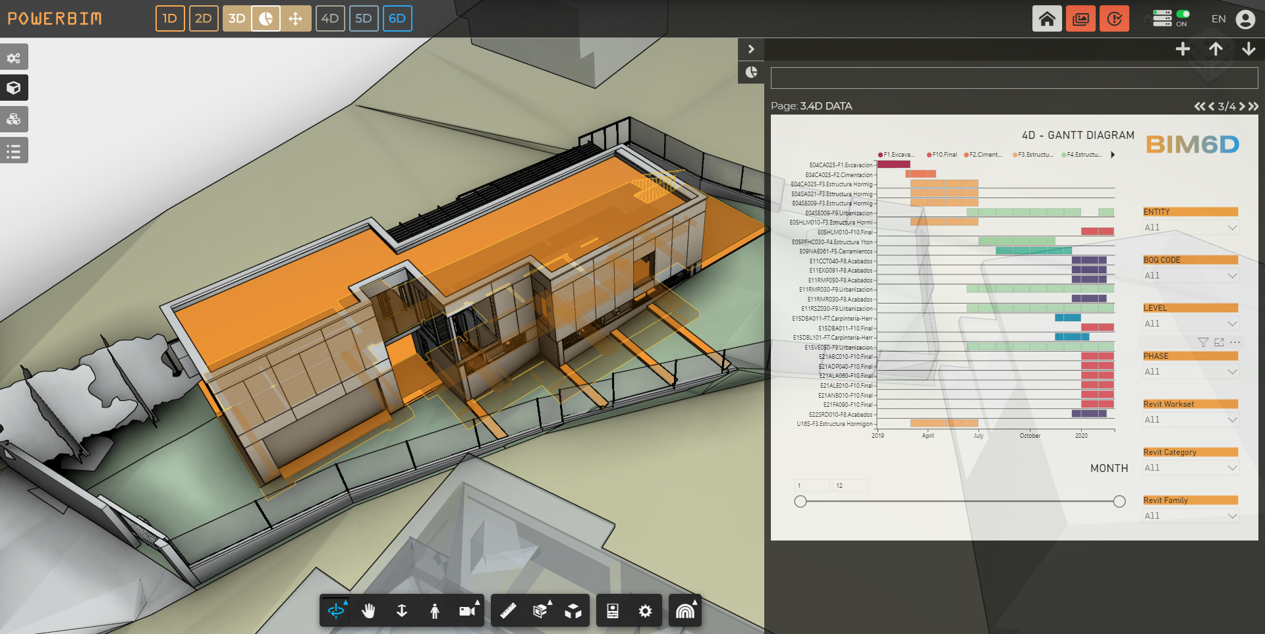Toggle the server ON switch
The width and height of the screenshot is (1265, 634).
click(x=1183, y=14)
